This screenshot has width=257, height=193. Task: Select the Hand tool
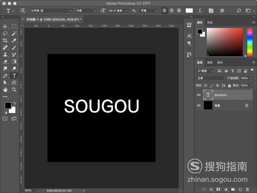(5, 89)
